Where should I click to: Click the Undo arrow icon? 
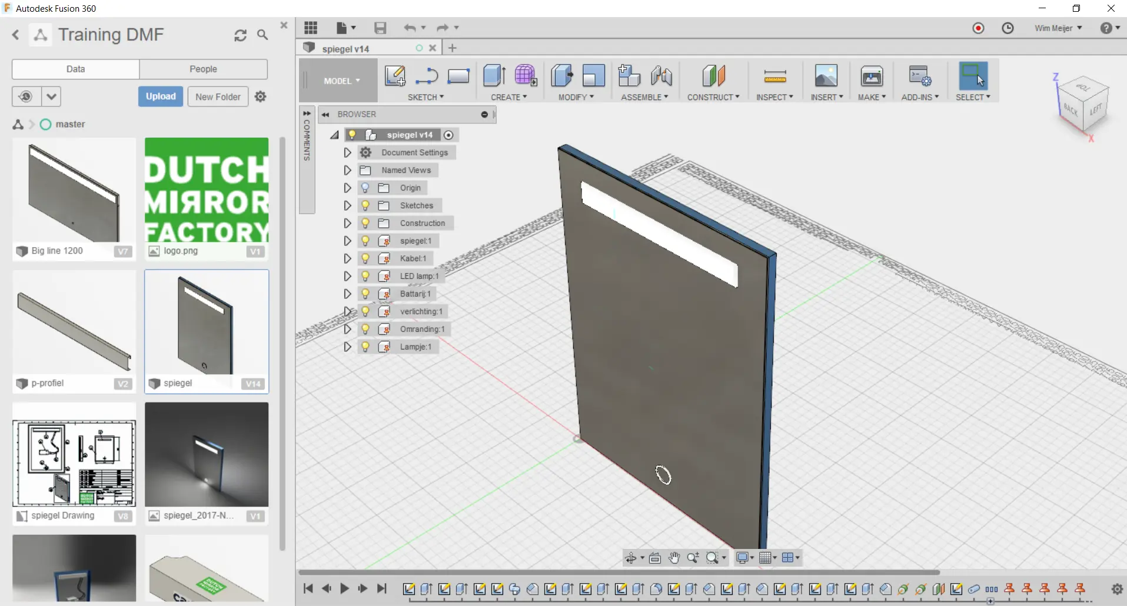(410, 28)
